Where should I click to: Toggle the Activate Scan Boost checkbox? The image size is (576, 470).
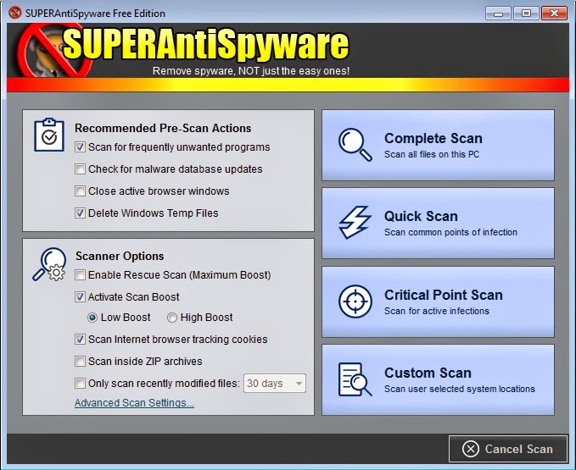[x=80, y=296]
